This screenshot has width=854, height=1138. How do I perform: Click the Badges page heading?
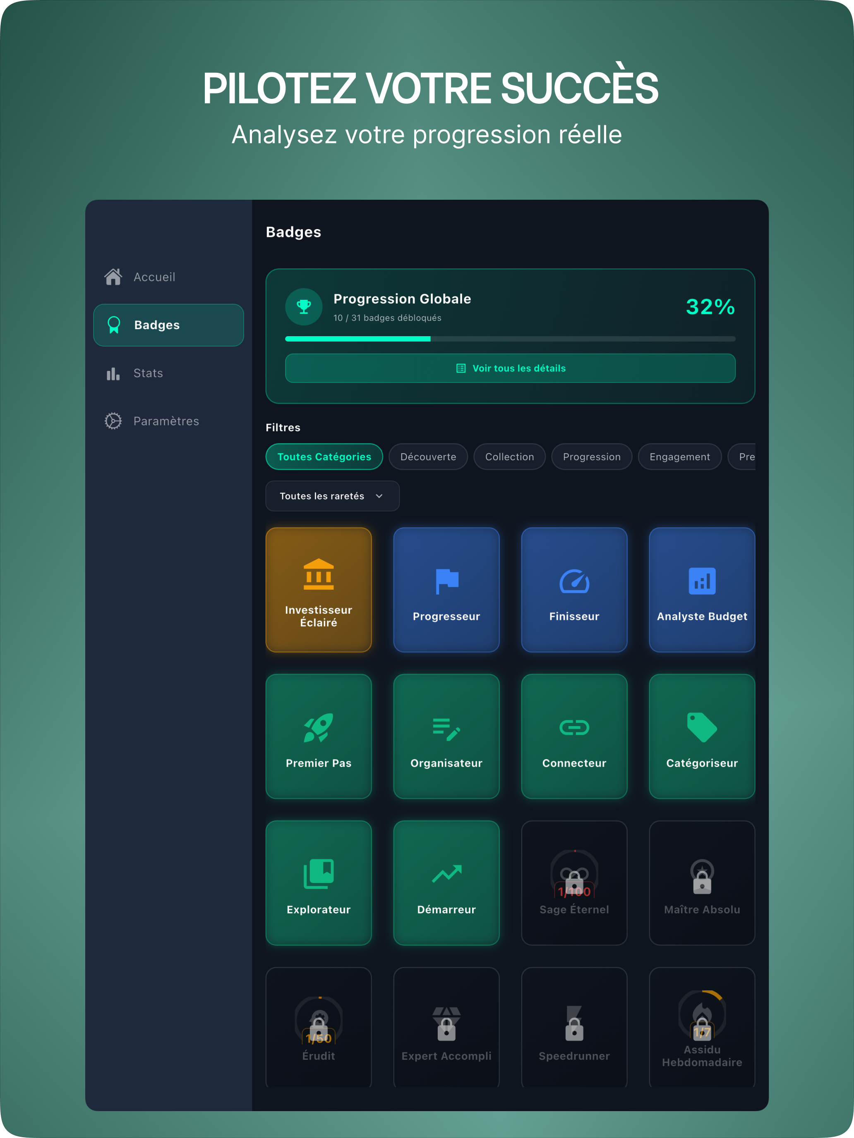(293, 232)
